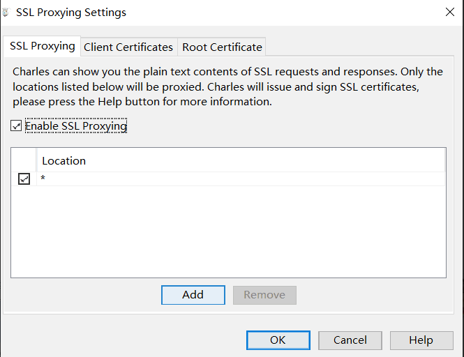This screenshot has height=357, width=464.
Task: Select the * location row
Action: click(x=228, y=178)
